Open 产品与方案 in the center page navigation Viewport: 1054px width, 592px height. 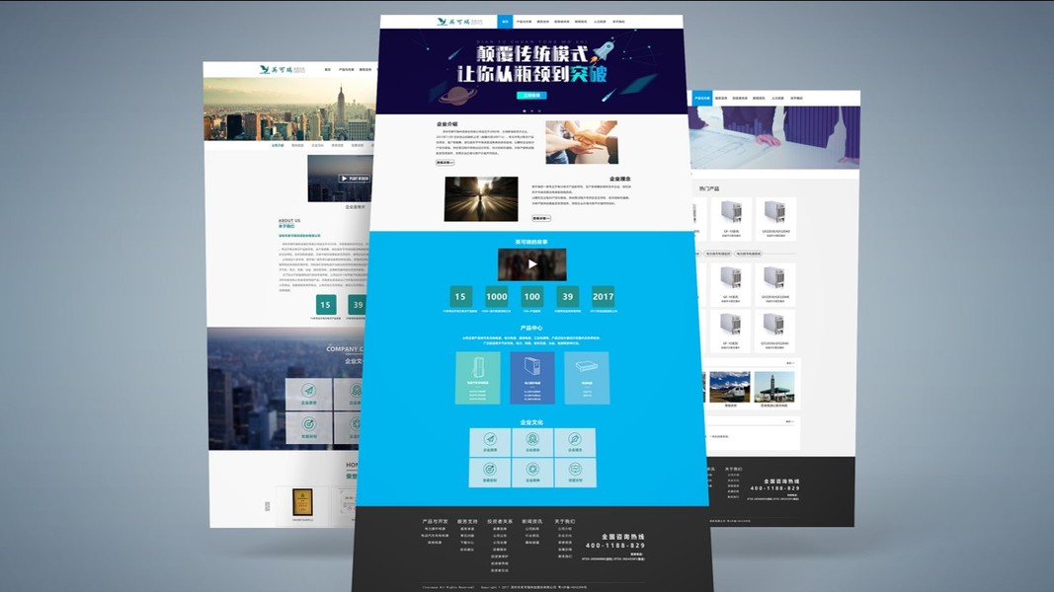(x=524, y=22)
